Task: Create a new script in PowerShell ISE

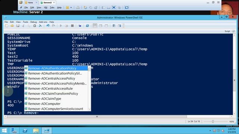Action: [x=7, y=26]
